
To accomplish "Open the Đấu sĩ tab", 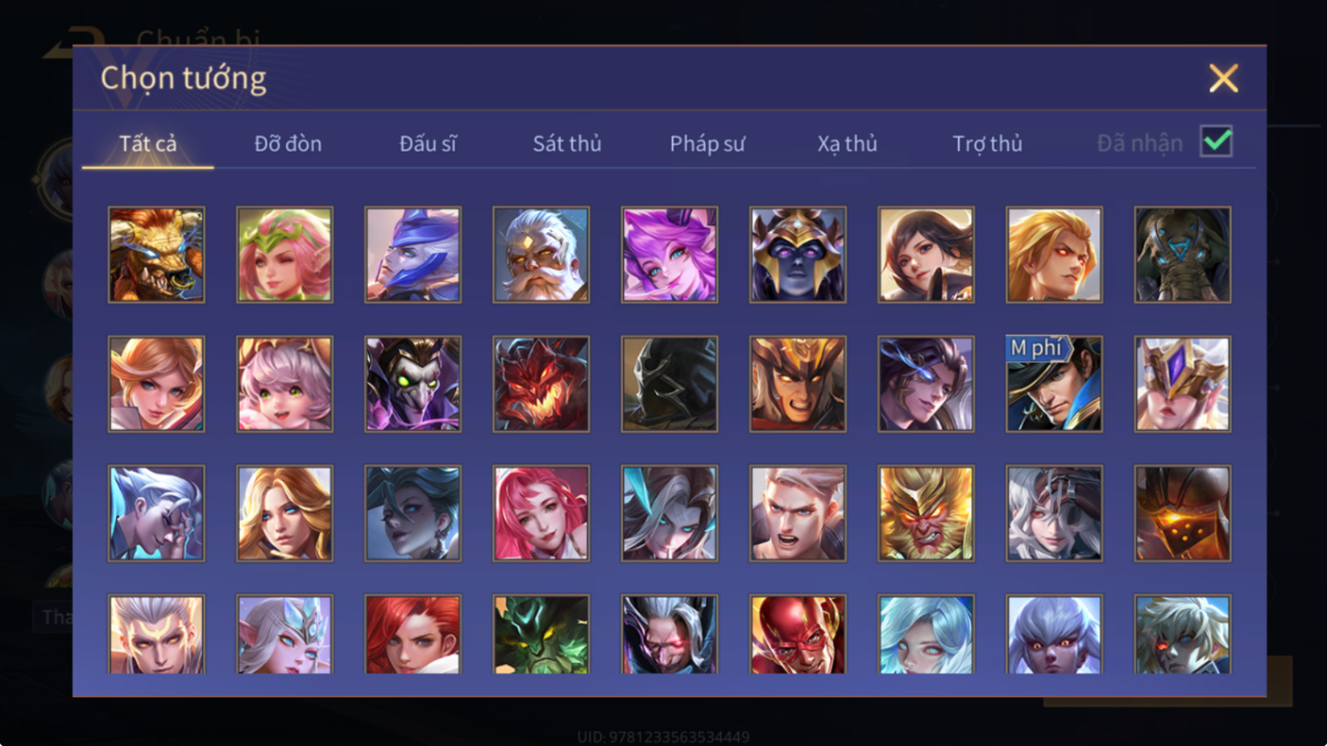I will click(x=428, y=143).
